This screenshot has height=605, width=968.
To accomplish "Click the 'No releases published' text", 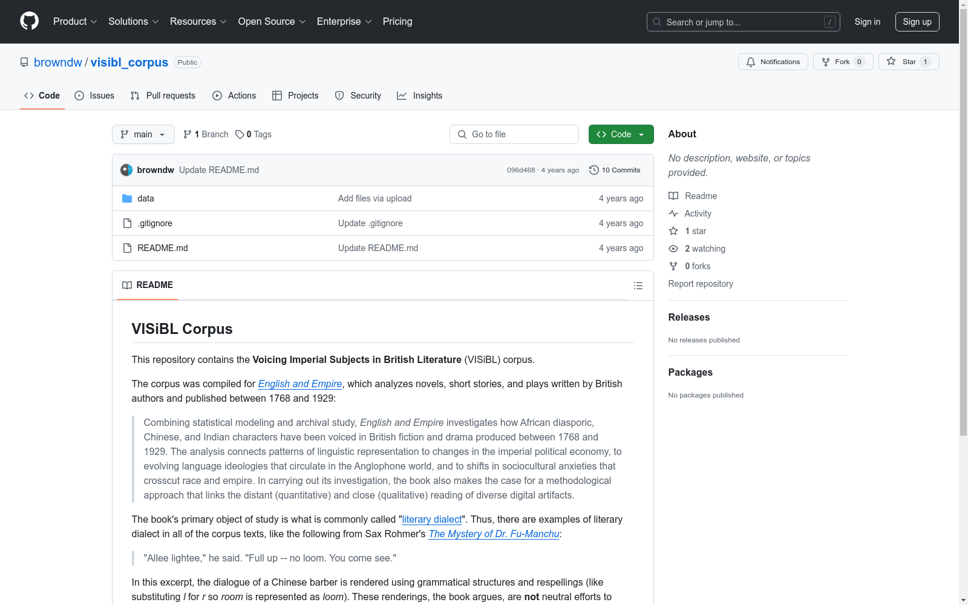I will point(704,340).
